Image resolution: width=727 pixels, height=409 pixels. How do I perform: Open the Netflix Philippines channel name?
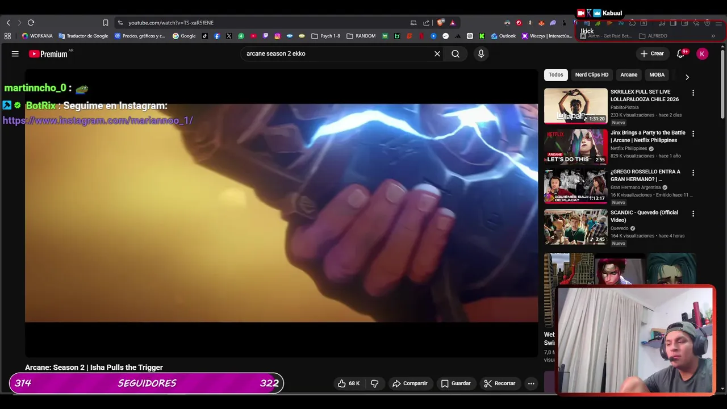click(629, 149)
